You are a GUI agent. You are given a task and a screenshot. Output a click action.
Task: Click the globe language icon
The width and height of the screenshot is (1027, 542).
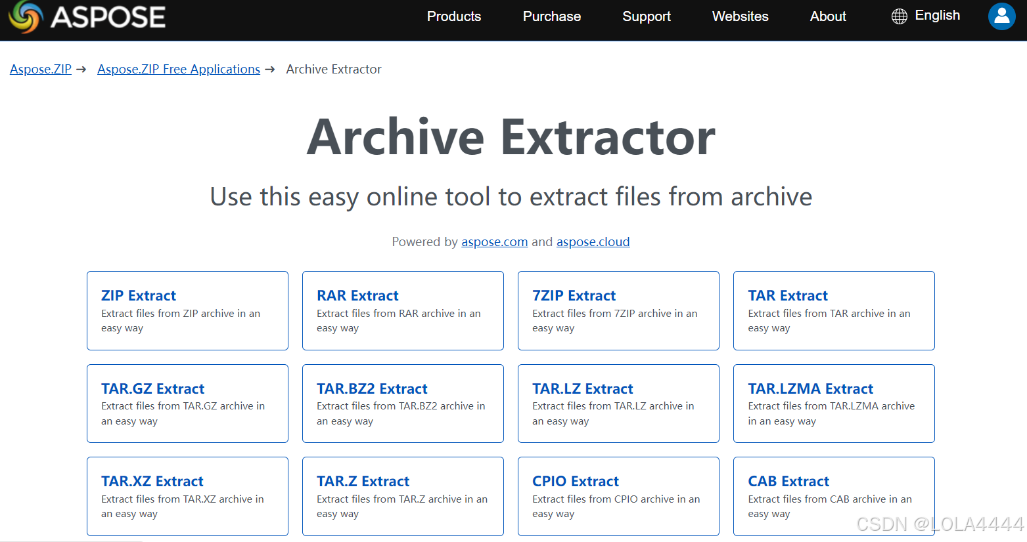tap(899, 16)
